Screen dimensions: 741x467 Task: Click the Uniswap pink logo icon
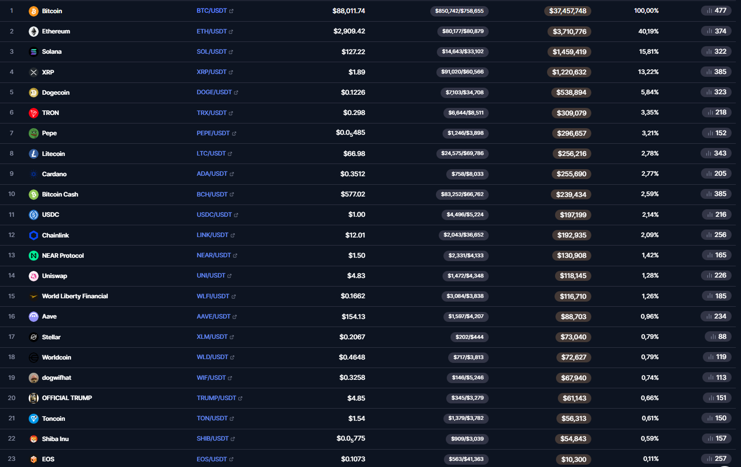coord(33,276)
